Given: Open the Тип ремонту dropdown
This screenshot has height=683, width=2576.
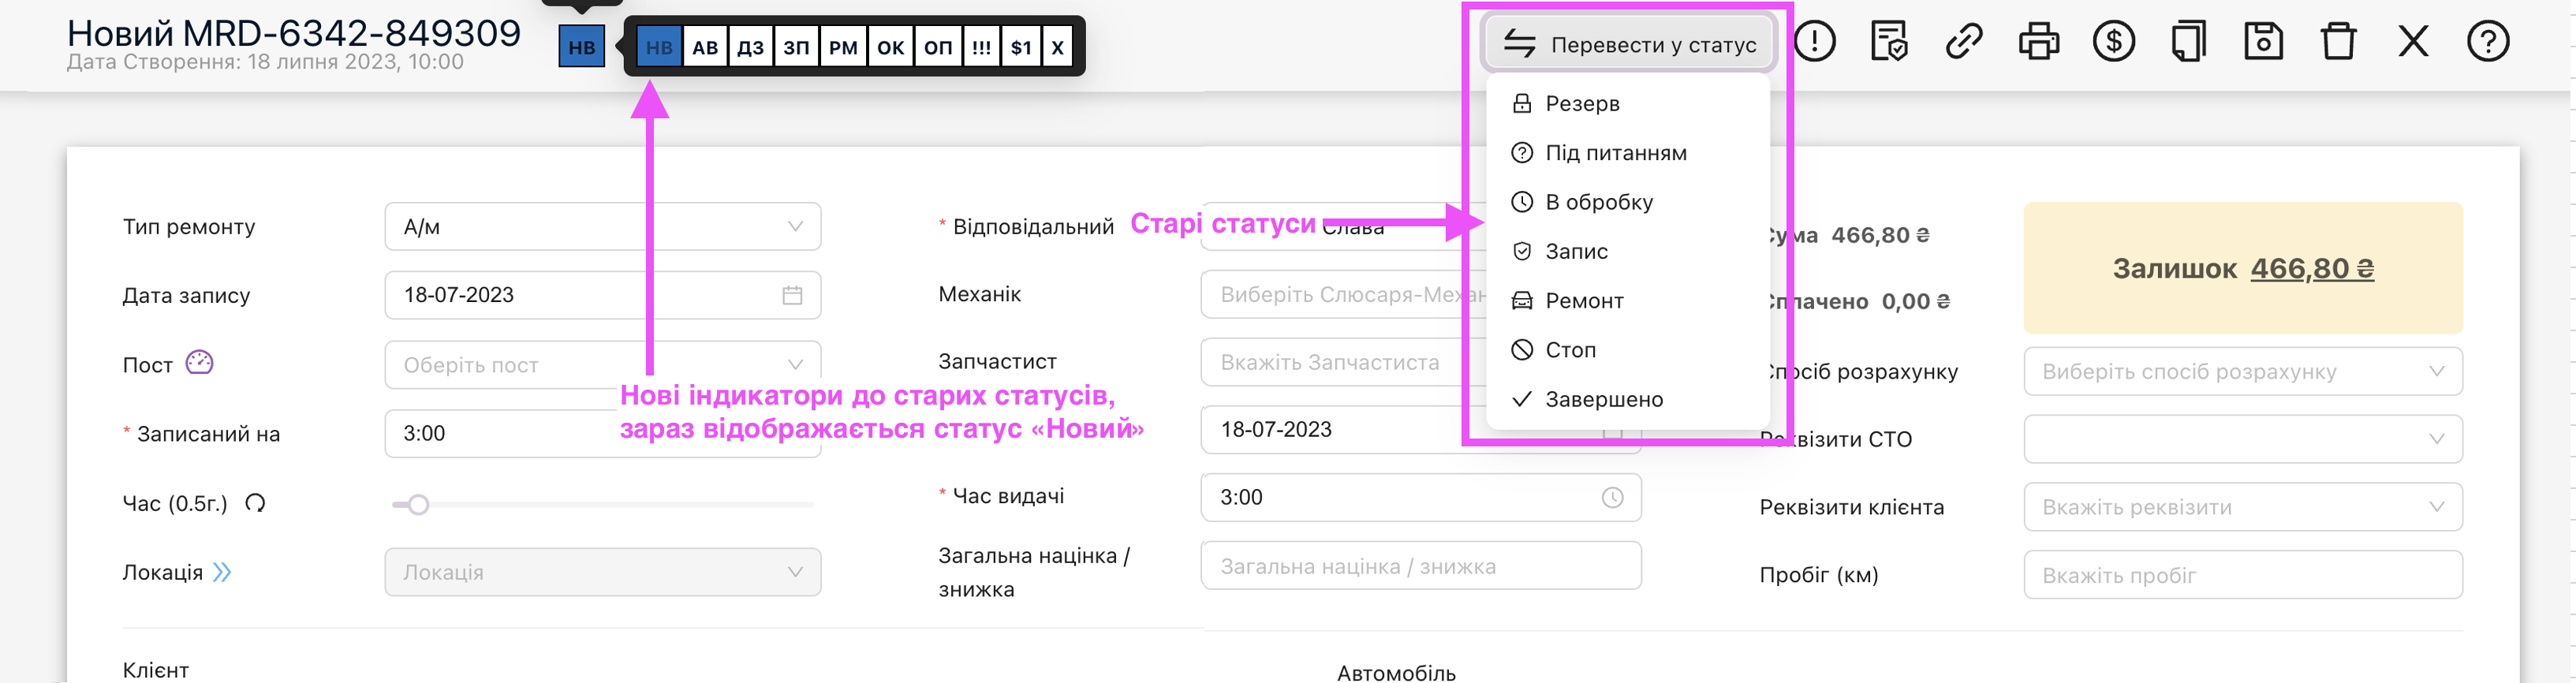Looking at the screenshot, I should (602, 227).
